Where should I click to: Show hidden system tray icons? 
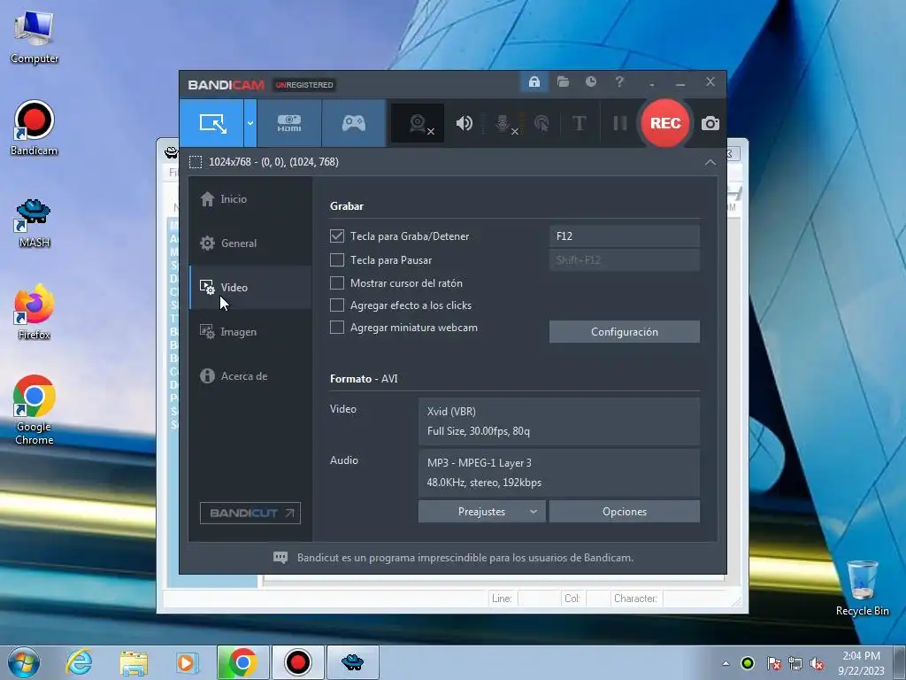pos(726,664)
